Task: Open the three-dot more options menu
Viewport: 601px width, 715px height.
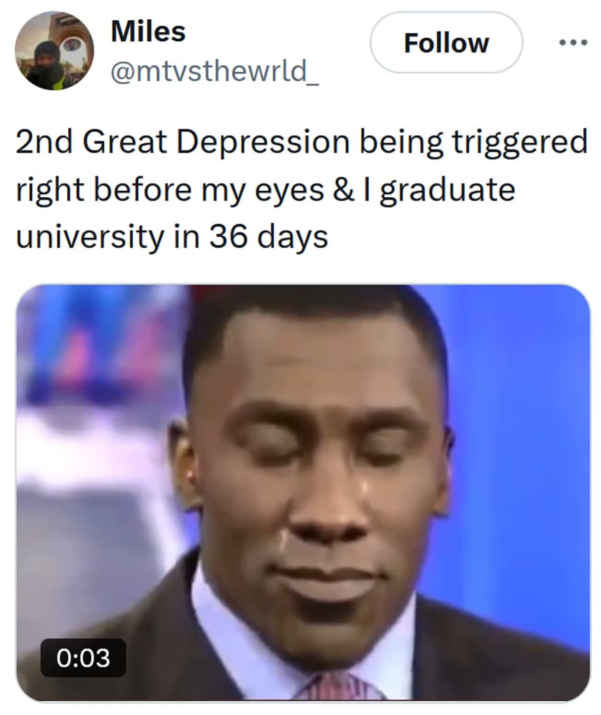Action: [573, 43]
